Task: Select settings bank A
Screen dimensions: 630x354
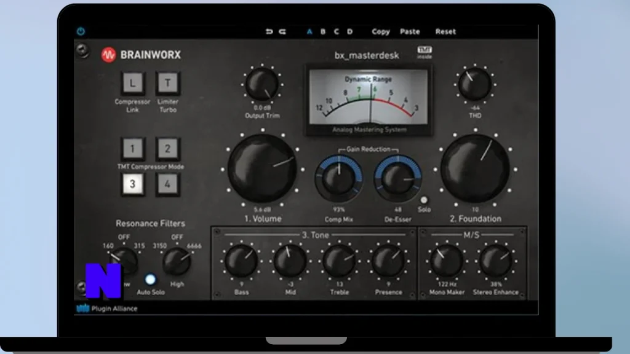Action: 309,31
